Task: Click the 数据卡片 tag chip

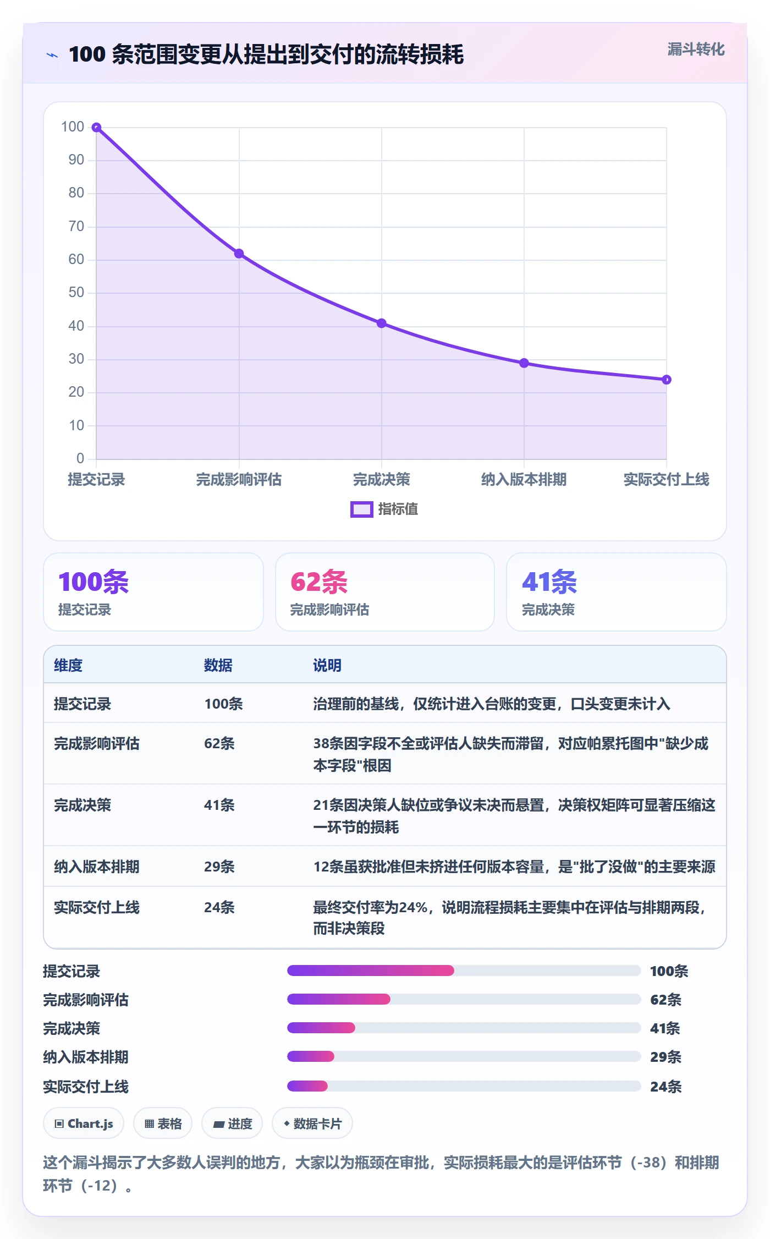Action: [312, 1123]
